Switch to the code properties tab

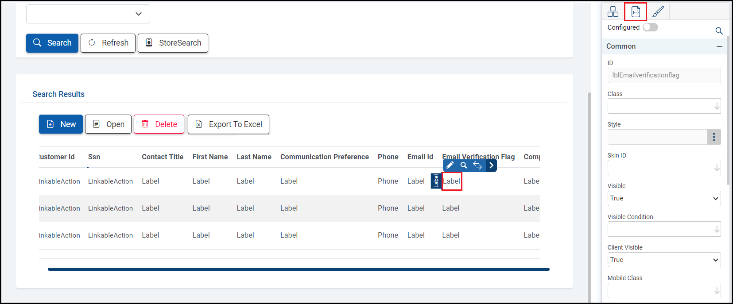636,12
